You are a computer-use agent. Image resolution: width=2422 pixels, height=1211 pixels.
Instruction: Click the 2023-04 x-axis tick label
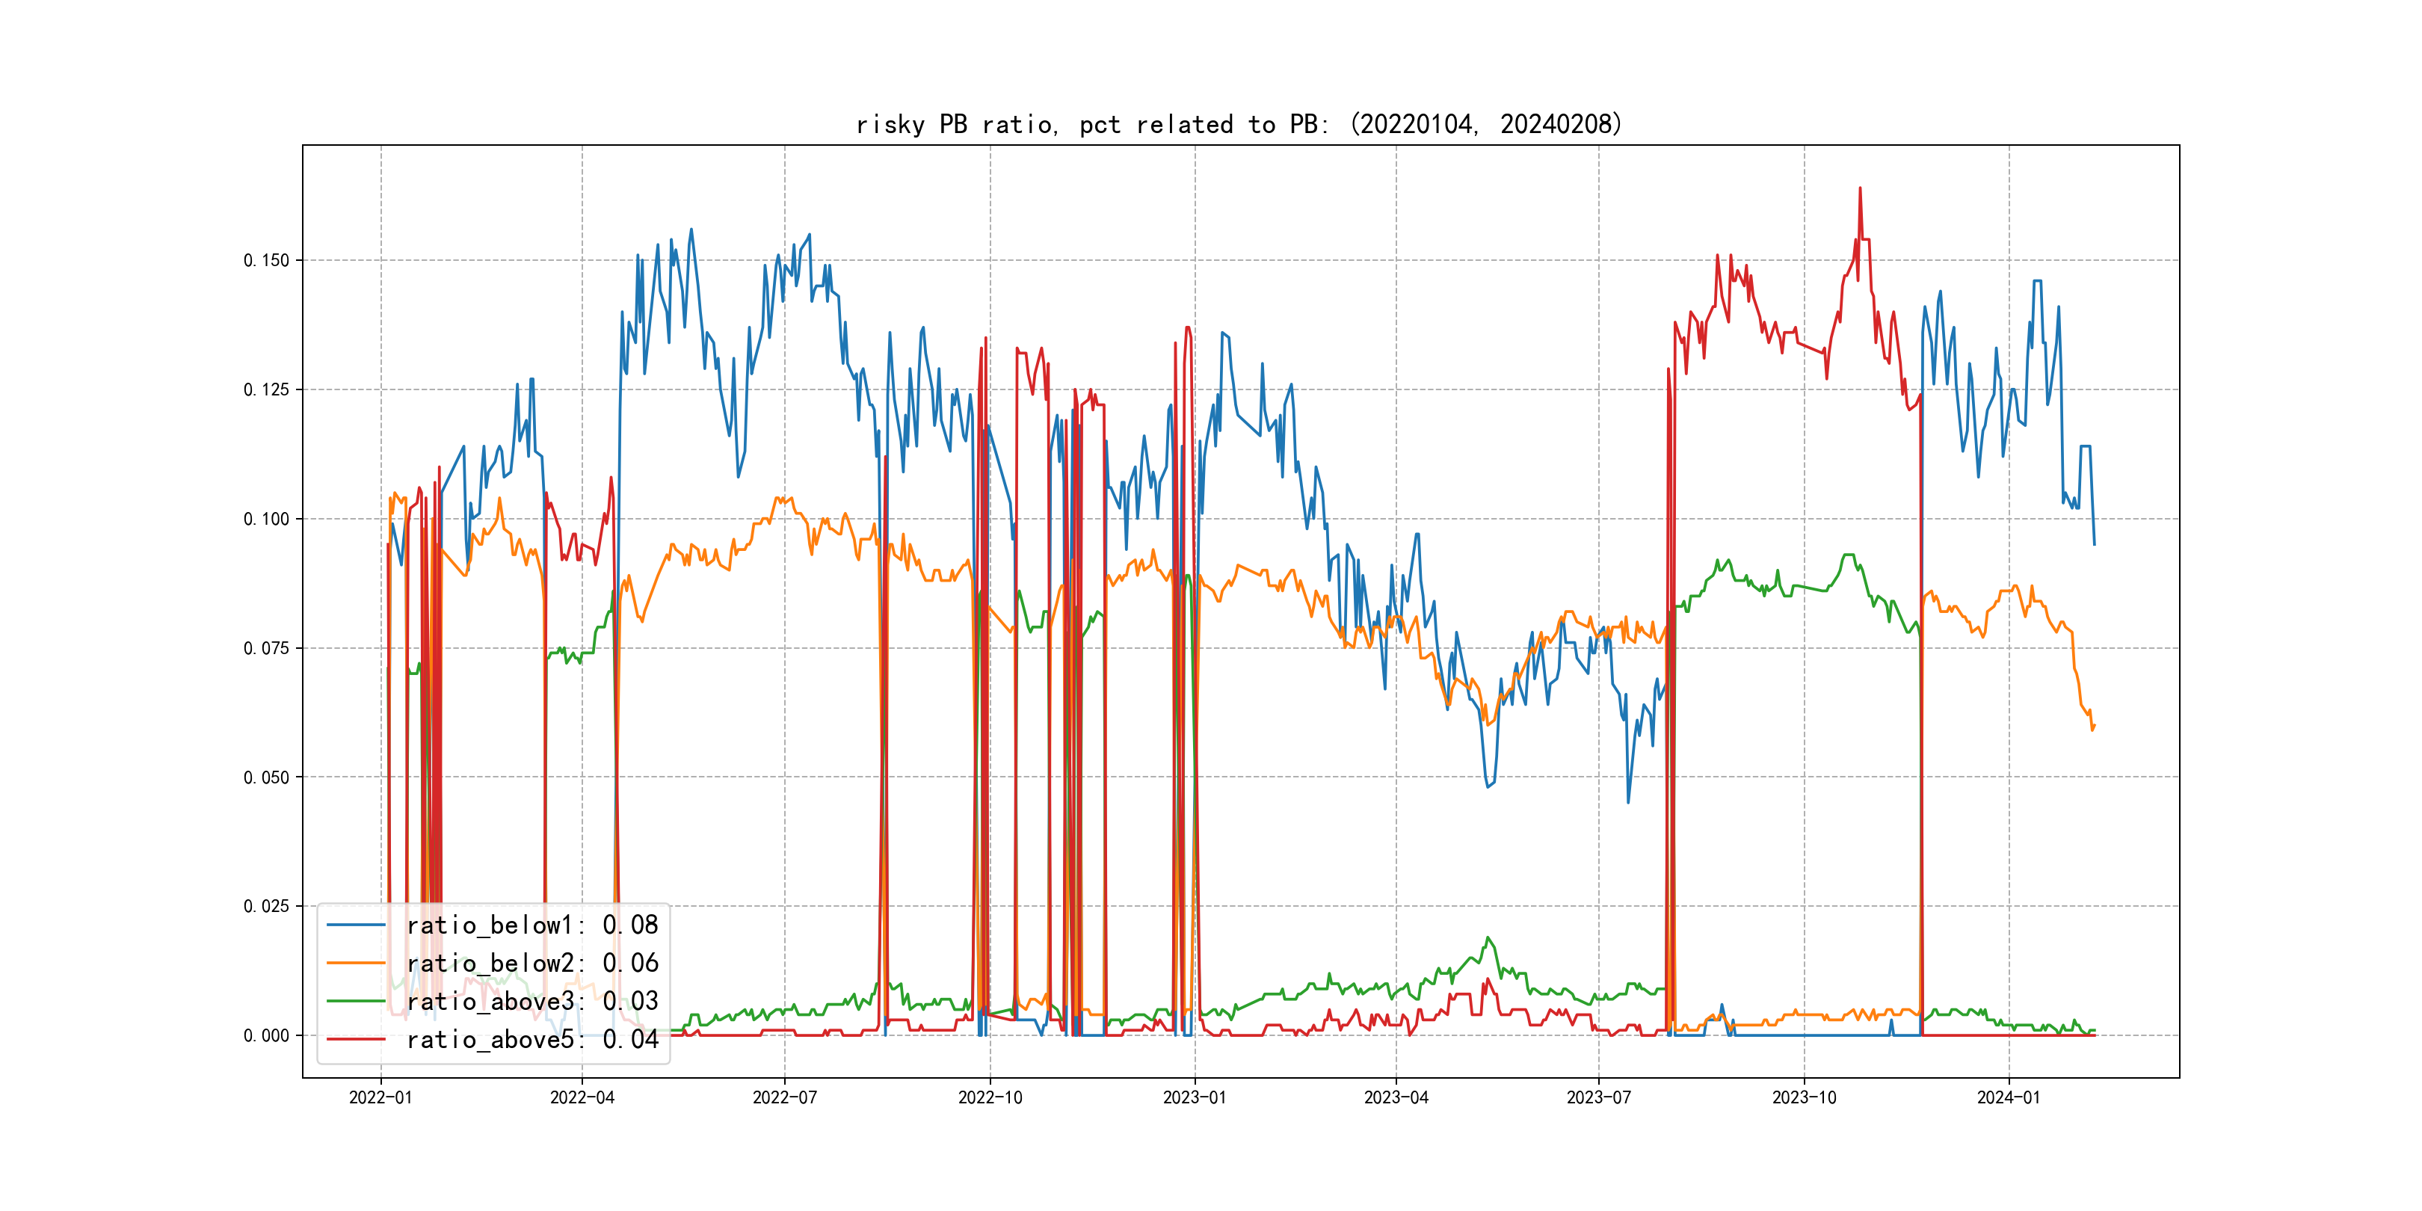pos(1396,1097)
